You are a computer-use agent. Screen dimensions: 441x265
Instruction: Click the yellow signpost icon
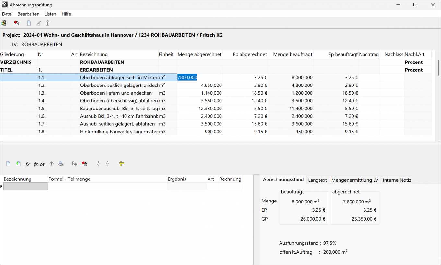[121, 164]
